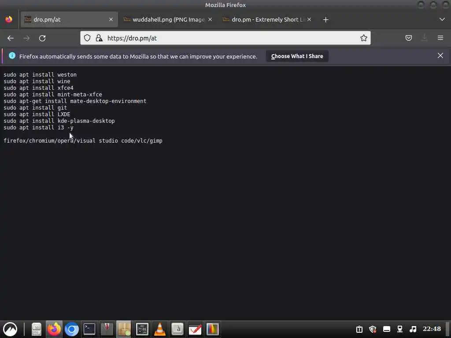Dismiss the Mozilla data notification bar
The height and width of the screenshot is (338, 451).
(440, 56)
